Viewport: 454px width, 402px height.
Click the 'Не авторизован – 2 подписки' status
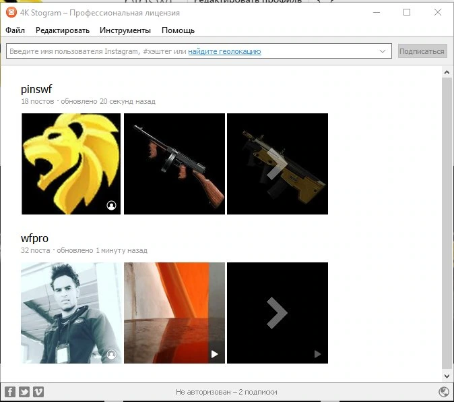click(x=226, y=392)
